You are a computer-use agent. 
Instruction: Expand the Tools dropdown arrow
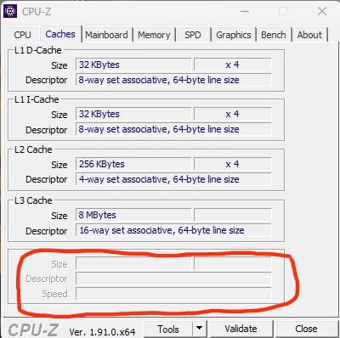200,329
